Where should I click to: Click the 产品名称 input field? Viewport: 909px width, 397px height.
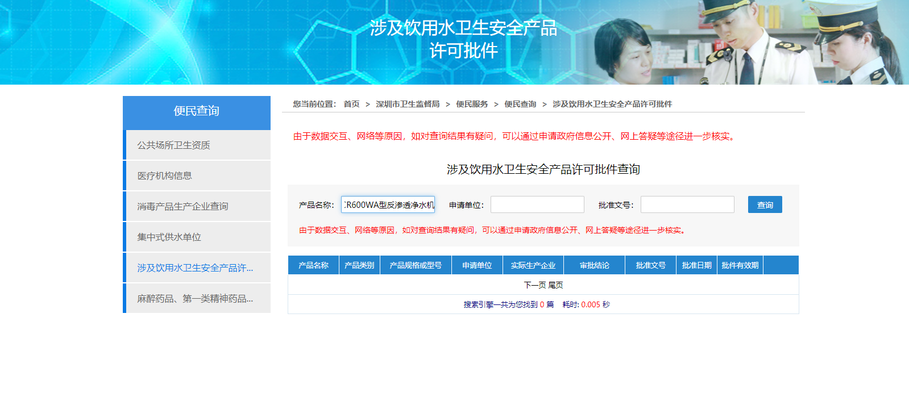click(388, 205)
